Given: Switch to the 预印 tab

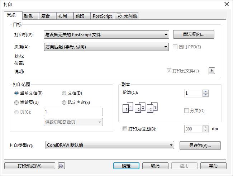Looking at the screenshot, I should pos(82,16).
